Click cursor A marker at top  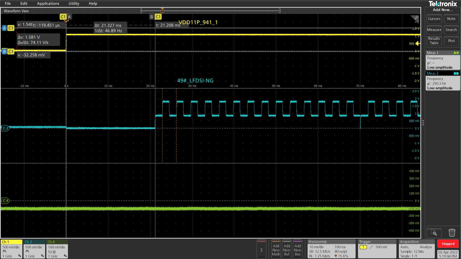coord(66,17)
